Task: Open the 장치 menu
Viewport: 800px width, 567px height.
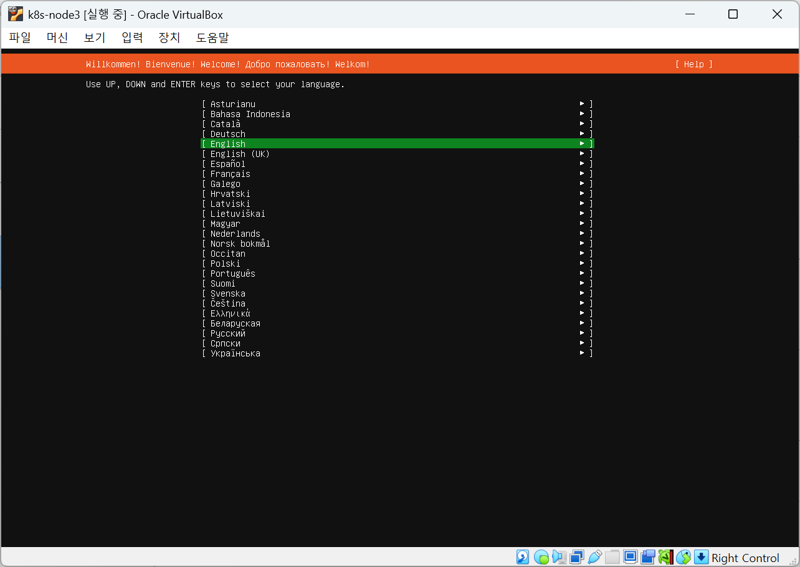Action: click(169, 37)
